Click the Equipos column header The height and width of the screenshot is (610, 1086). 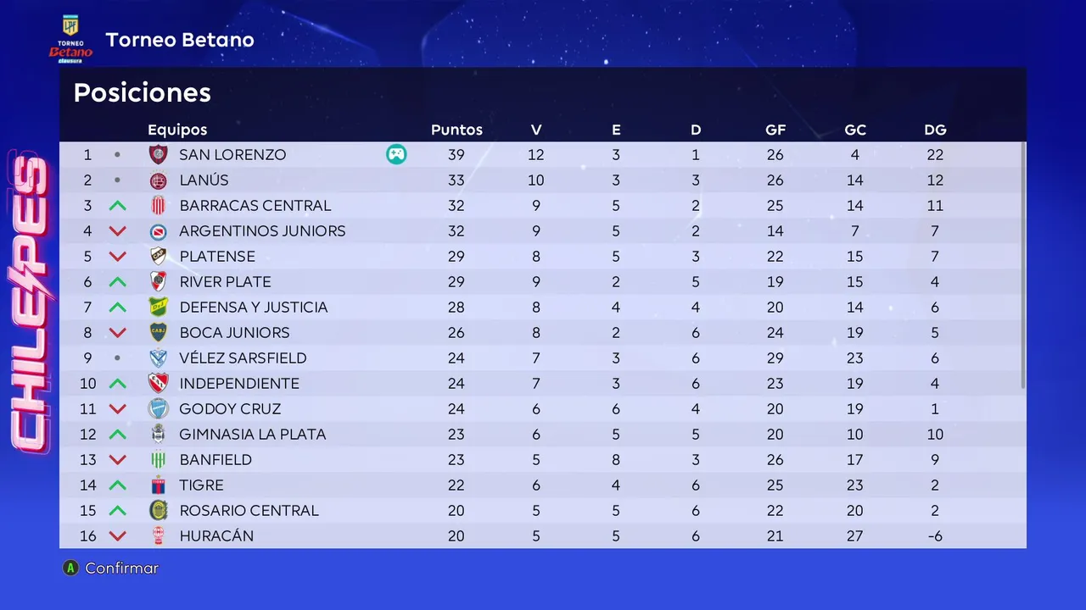pyautogui.click(x=177, y=130)
